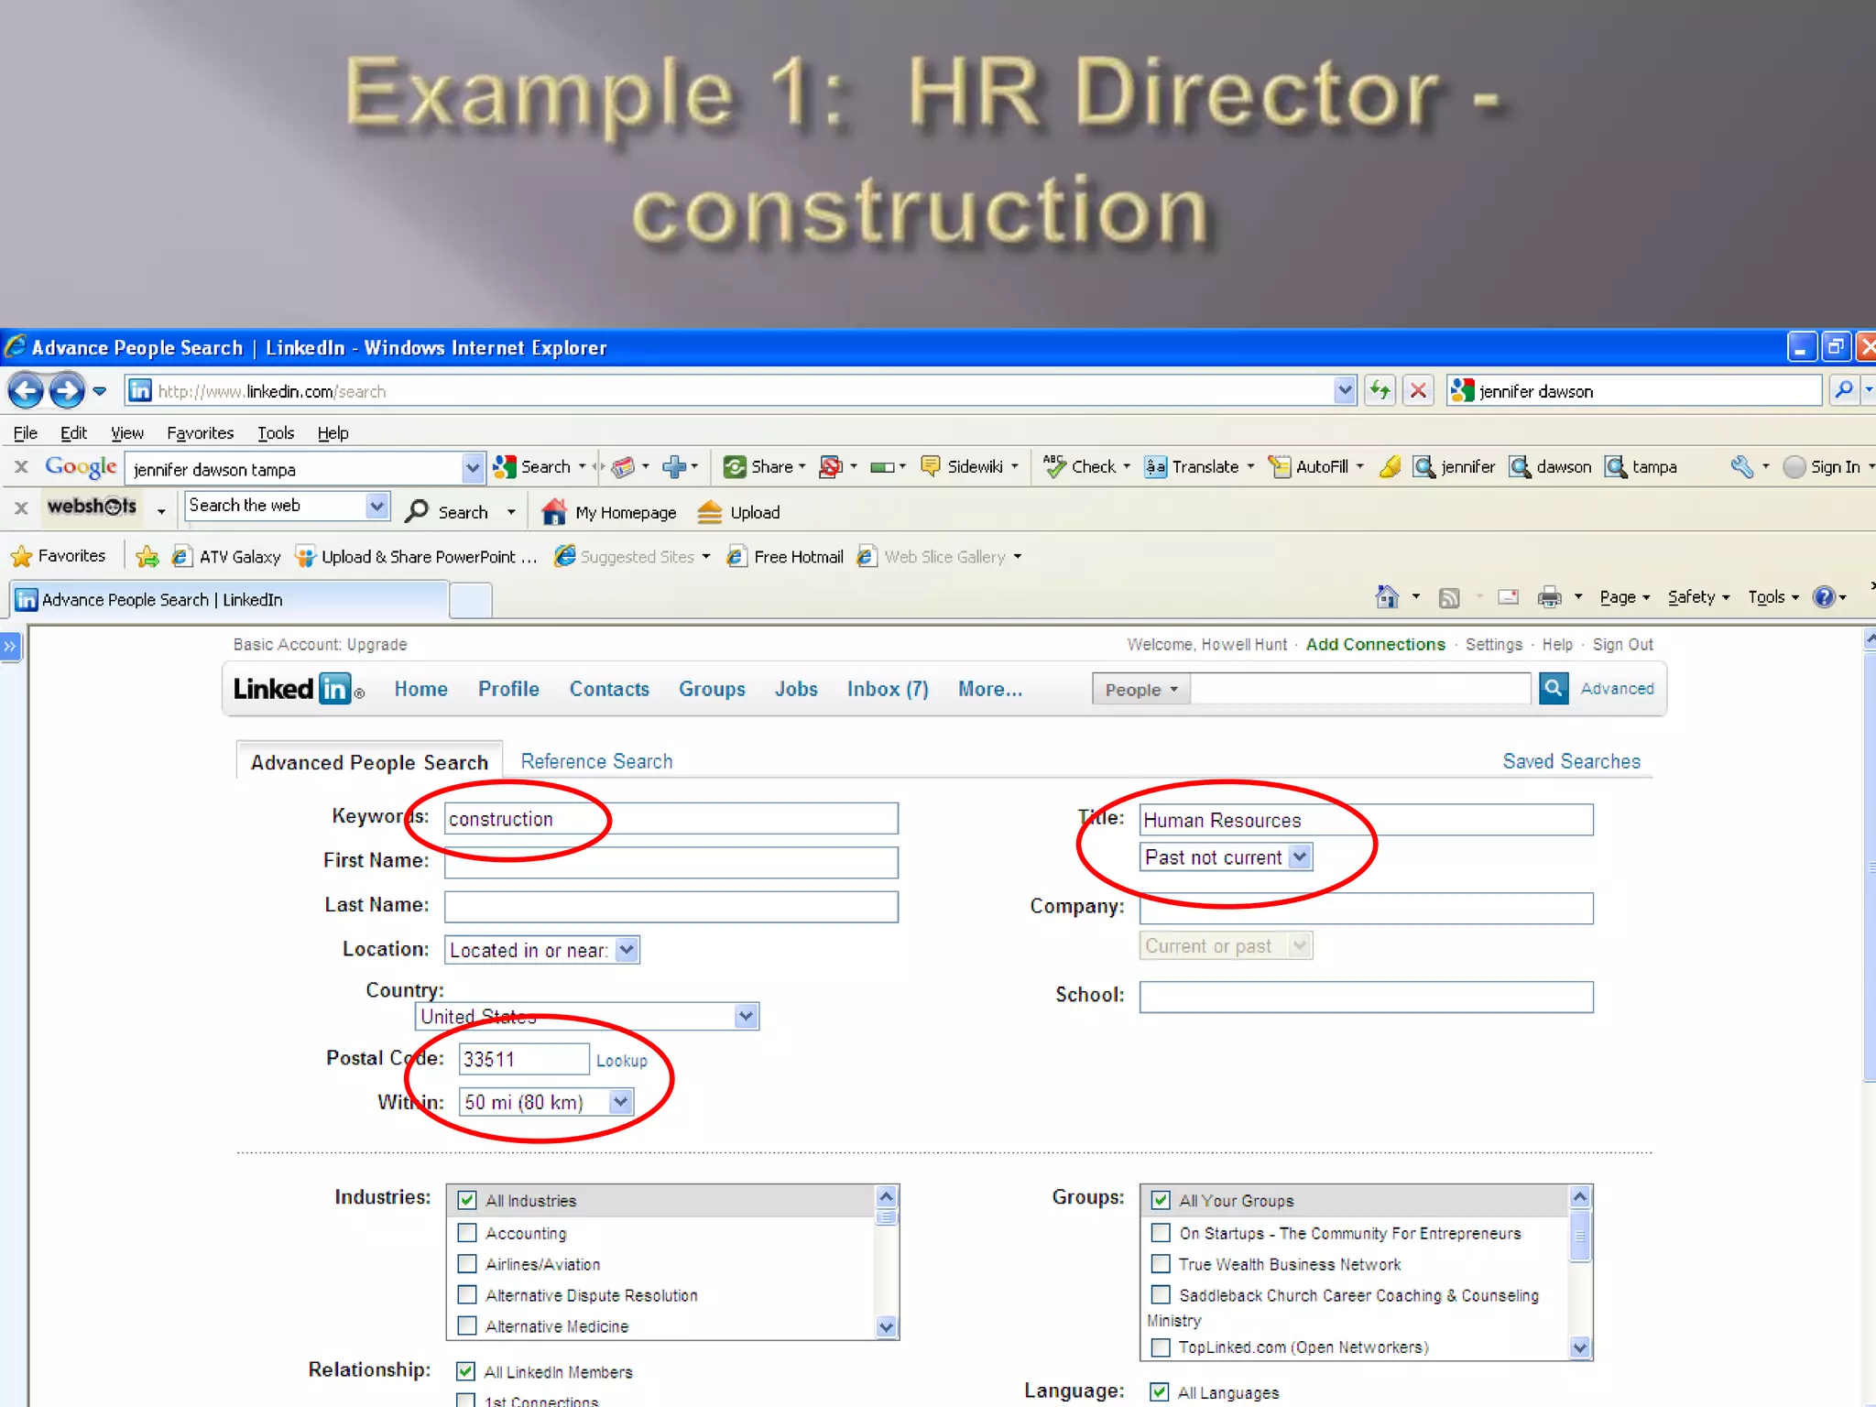
Task: Open the IE Page command dropdown
Action: tap(1624, 597)
